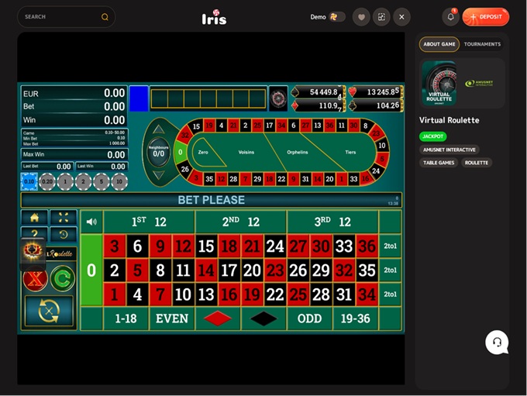
Task: Open notifications bell icon
Action: [x=451, y=17]
